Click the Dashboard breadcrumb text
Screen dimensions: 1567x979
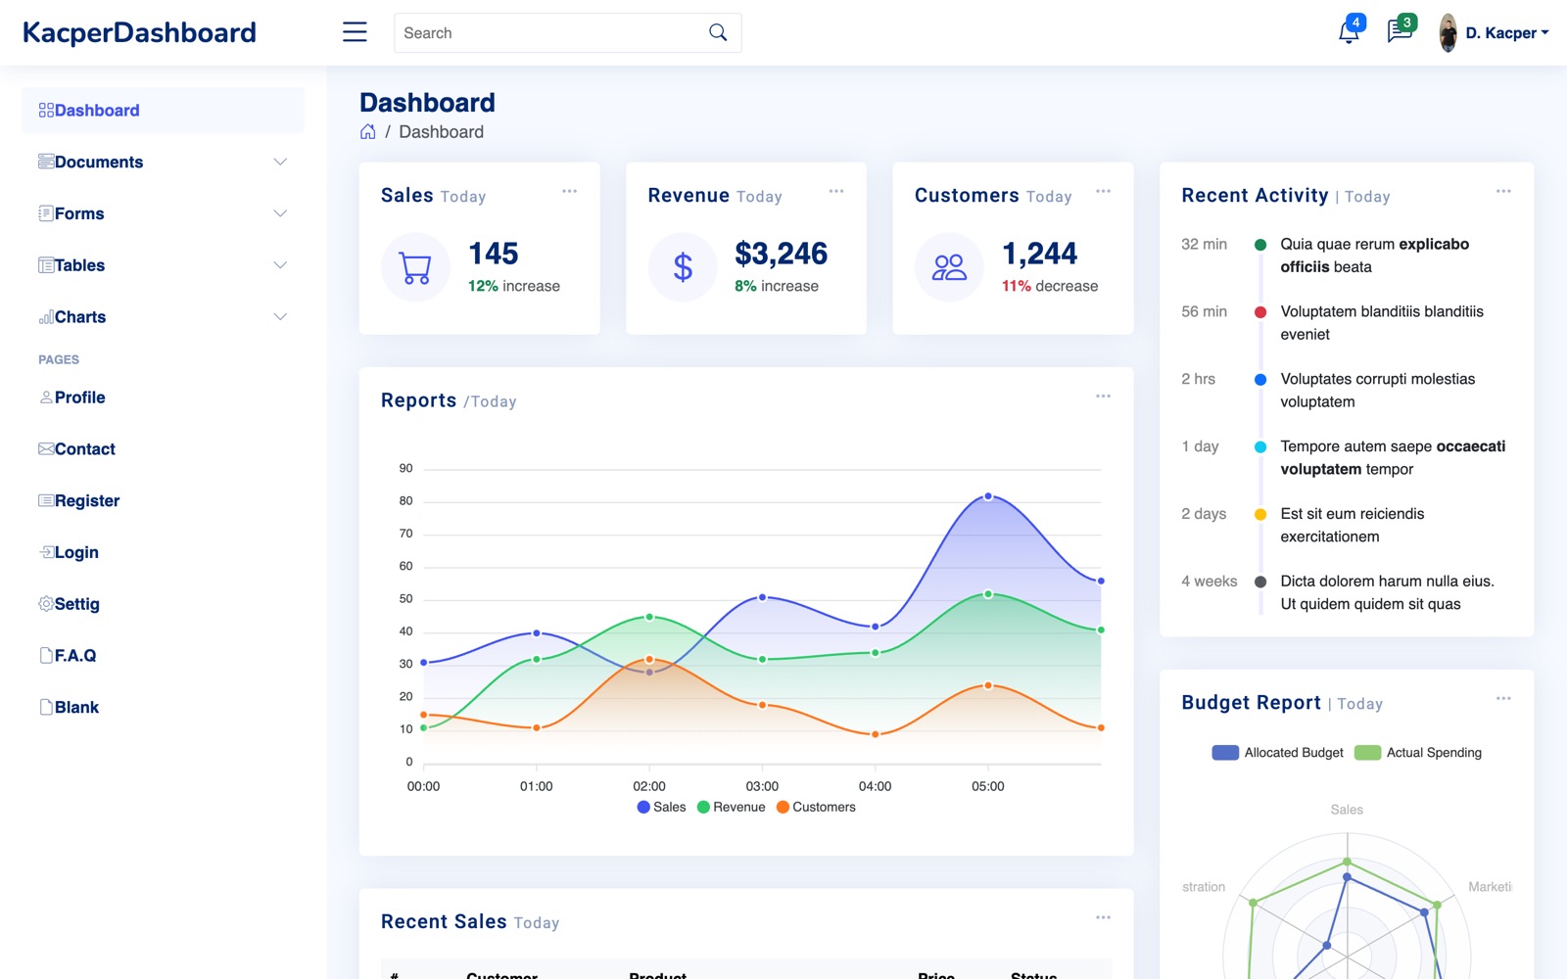(x=441, y=132)
